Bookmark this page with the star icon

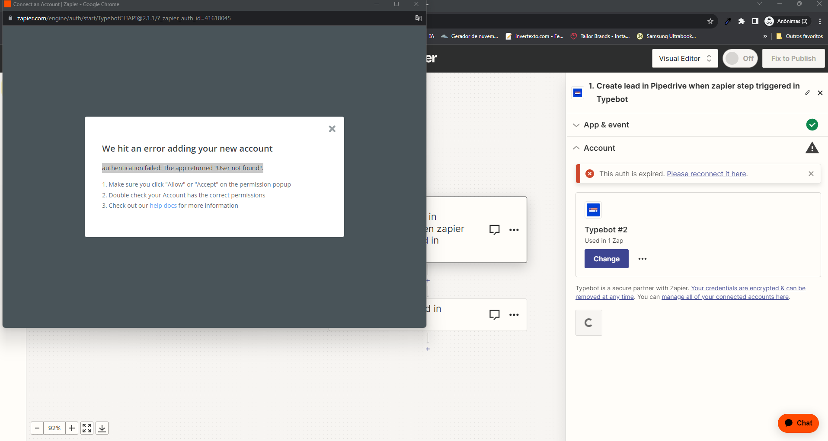710,21
